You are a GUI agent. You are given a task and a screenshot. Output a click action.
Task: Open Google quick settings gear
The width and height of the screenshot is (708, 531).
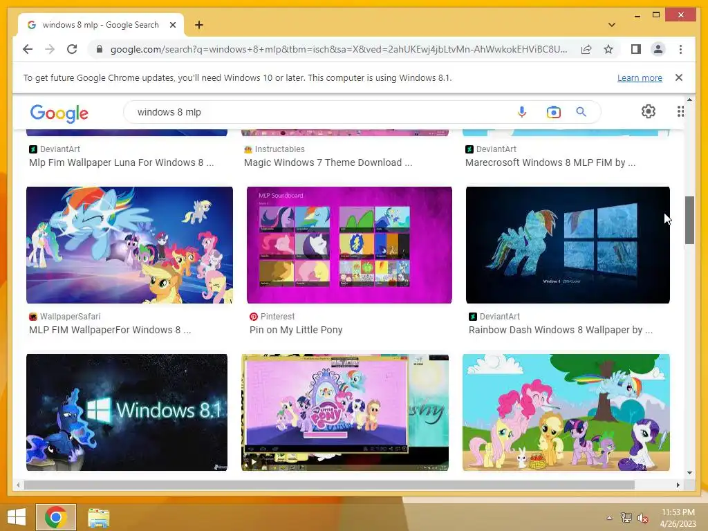[x=649, y=111]
